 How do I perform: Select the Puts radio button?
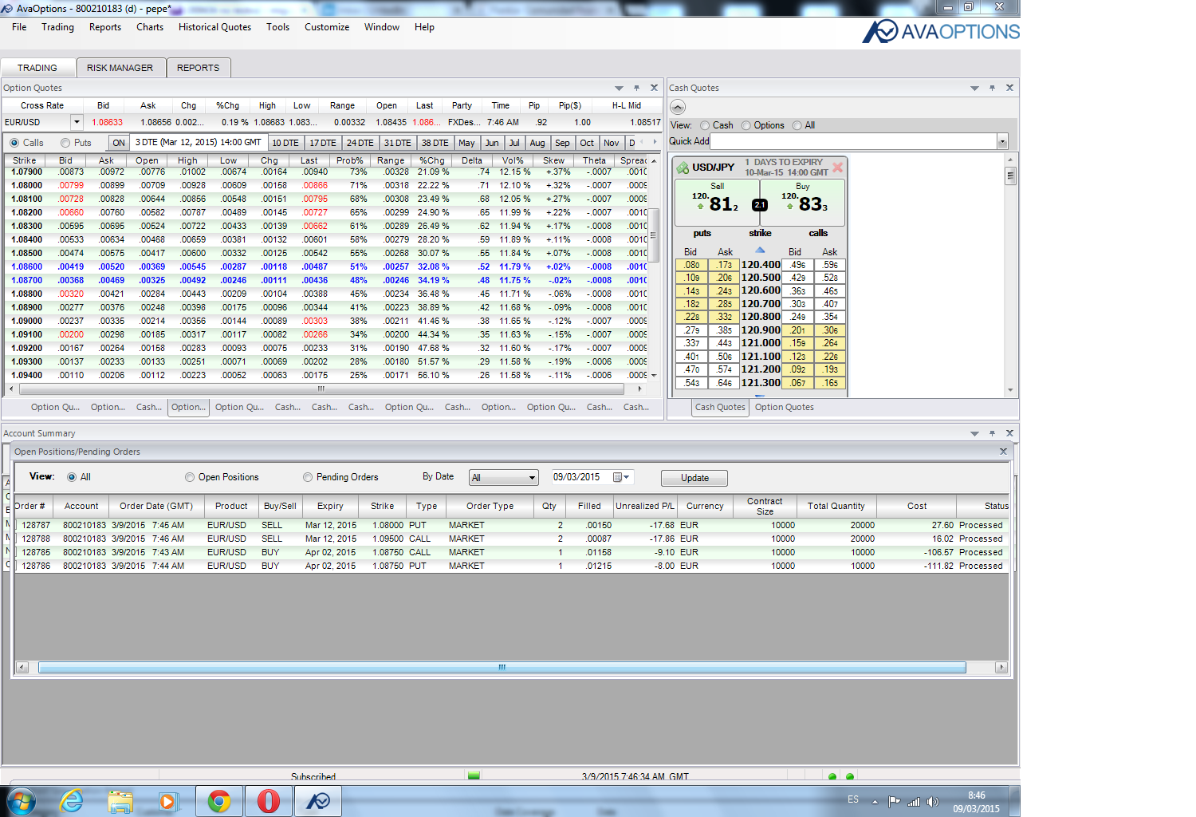pos(65,143)
